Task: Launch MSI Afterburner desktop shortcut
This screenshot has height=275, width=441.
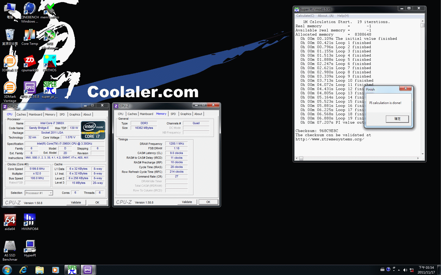Action: click(x=50, y=39)
